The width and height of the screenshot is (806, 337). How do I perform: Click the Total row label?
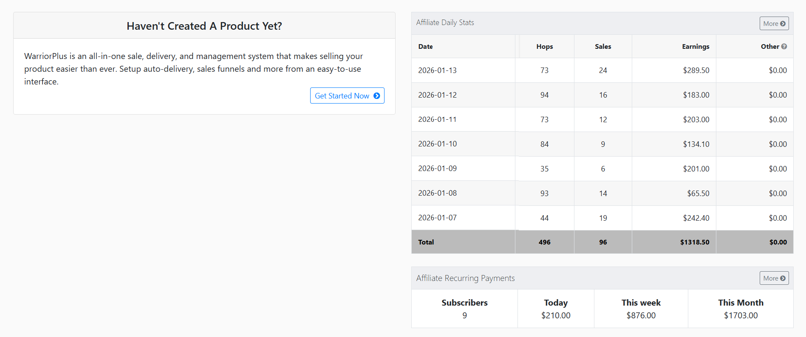pyautogui.click(x=426, y=242)
